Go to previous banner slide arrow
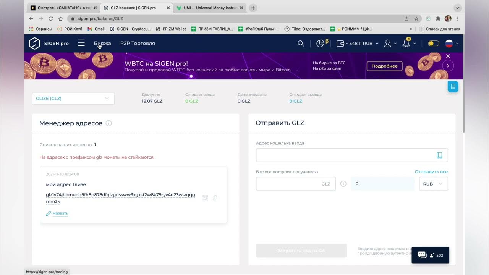489x275 pixels. point(39,66)
